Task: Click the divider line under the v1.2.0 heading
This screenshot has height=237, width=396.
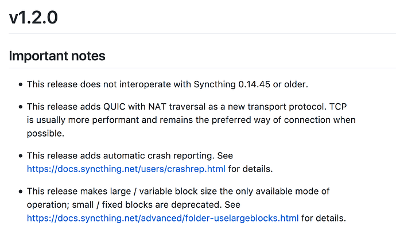Action: (x=202, y=33)
